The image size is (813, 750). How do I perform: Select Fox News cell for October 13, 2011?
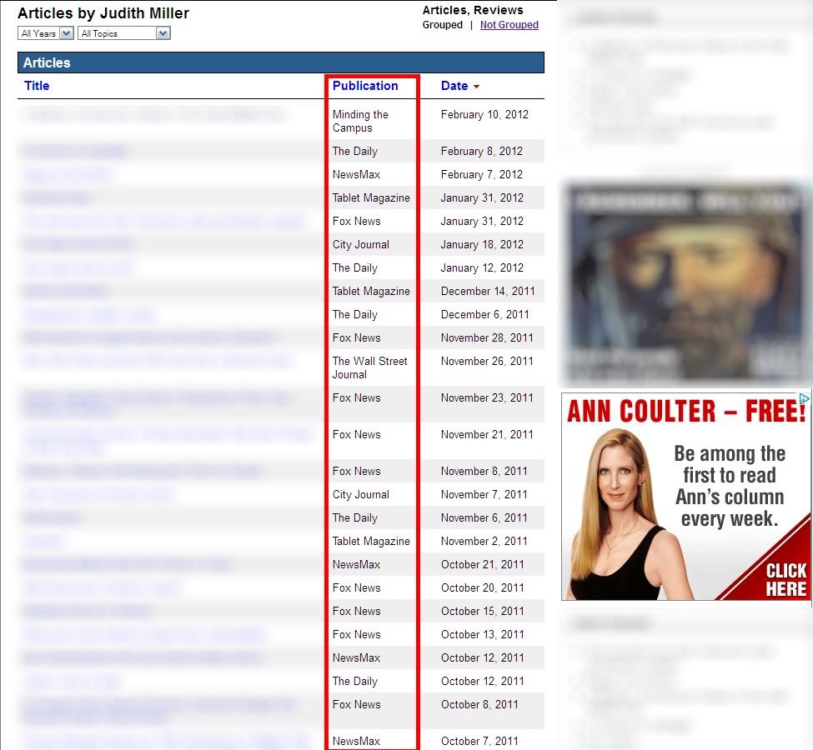tap(357, 635)
